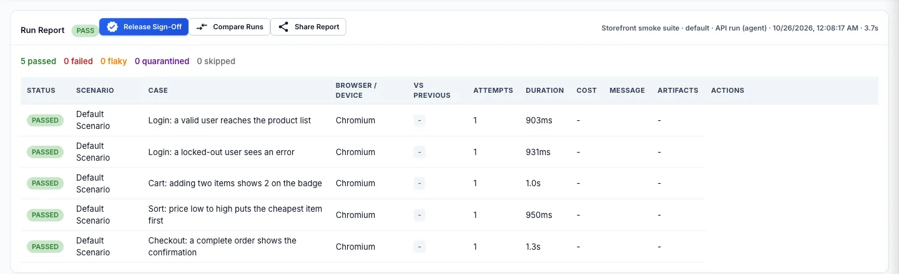The width and height of the screenshot is (899, 274).
Task: Click the VS PREVIOUS column header
Action: (x=431, y=90)
